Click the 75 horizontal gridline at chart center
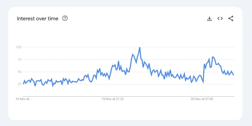Image resolution: width=252 pixels, height=126 pixels. point(128,60)
